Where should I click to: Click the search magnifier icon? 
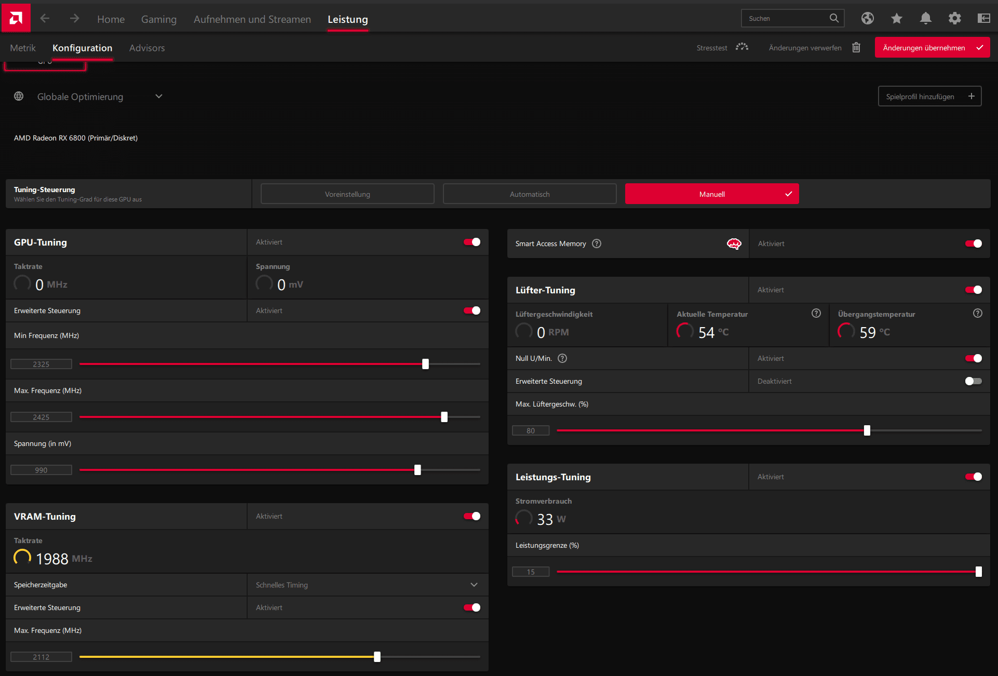click(x=834, y=18)
